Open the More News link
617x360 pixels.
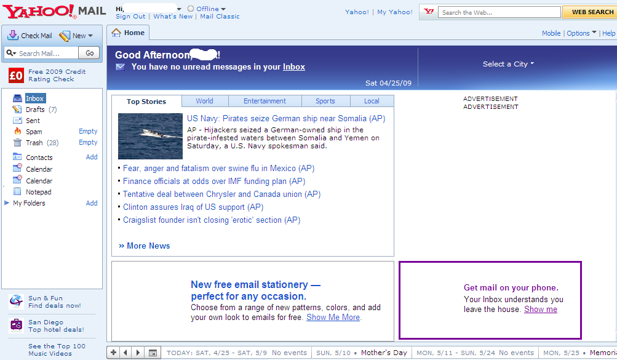[145, 246]
